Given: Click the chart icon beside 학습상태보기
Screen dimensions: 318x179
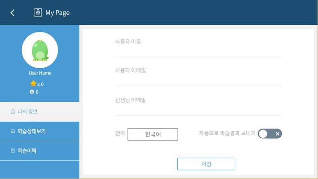Looking at the screenshot, I should 13,131.
